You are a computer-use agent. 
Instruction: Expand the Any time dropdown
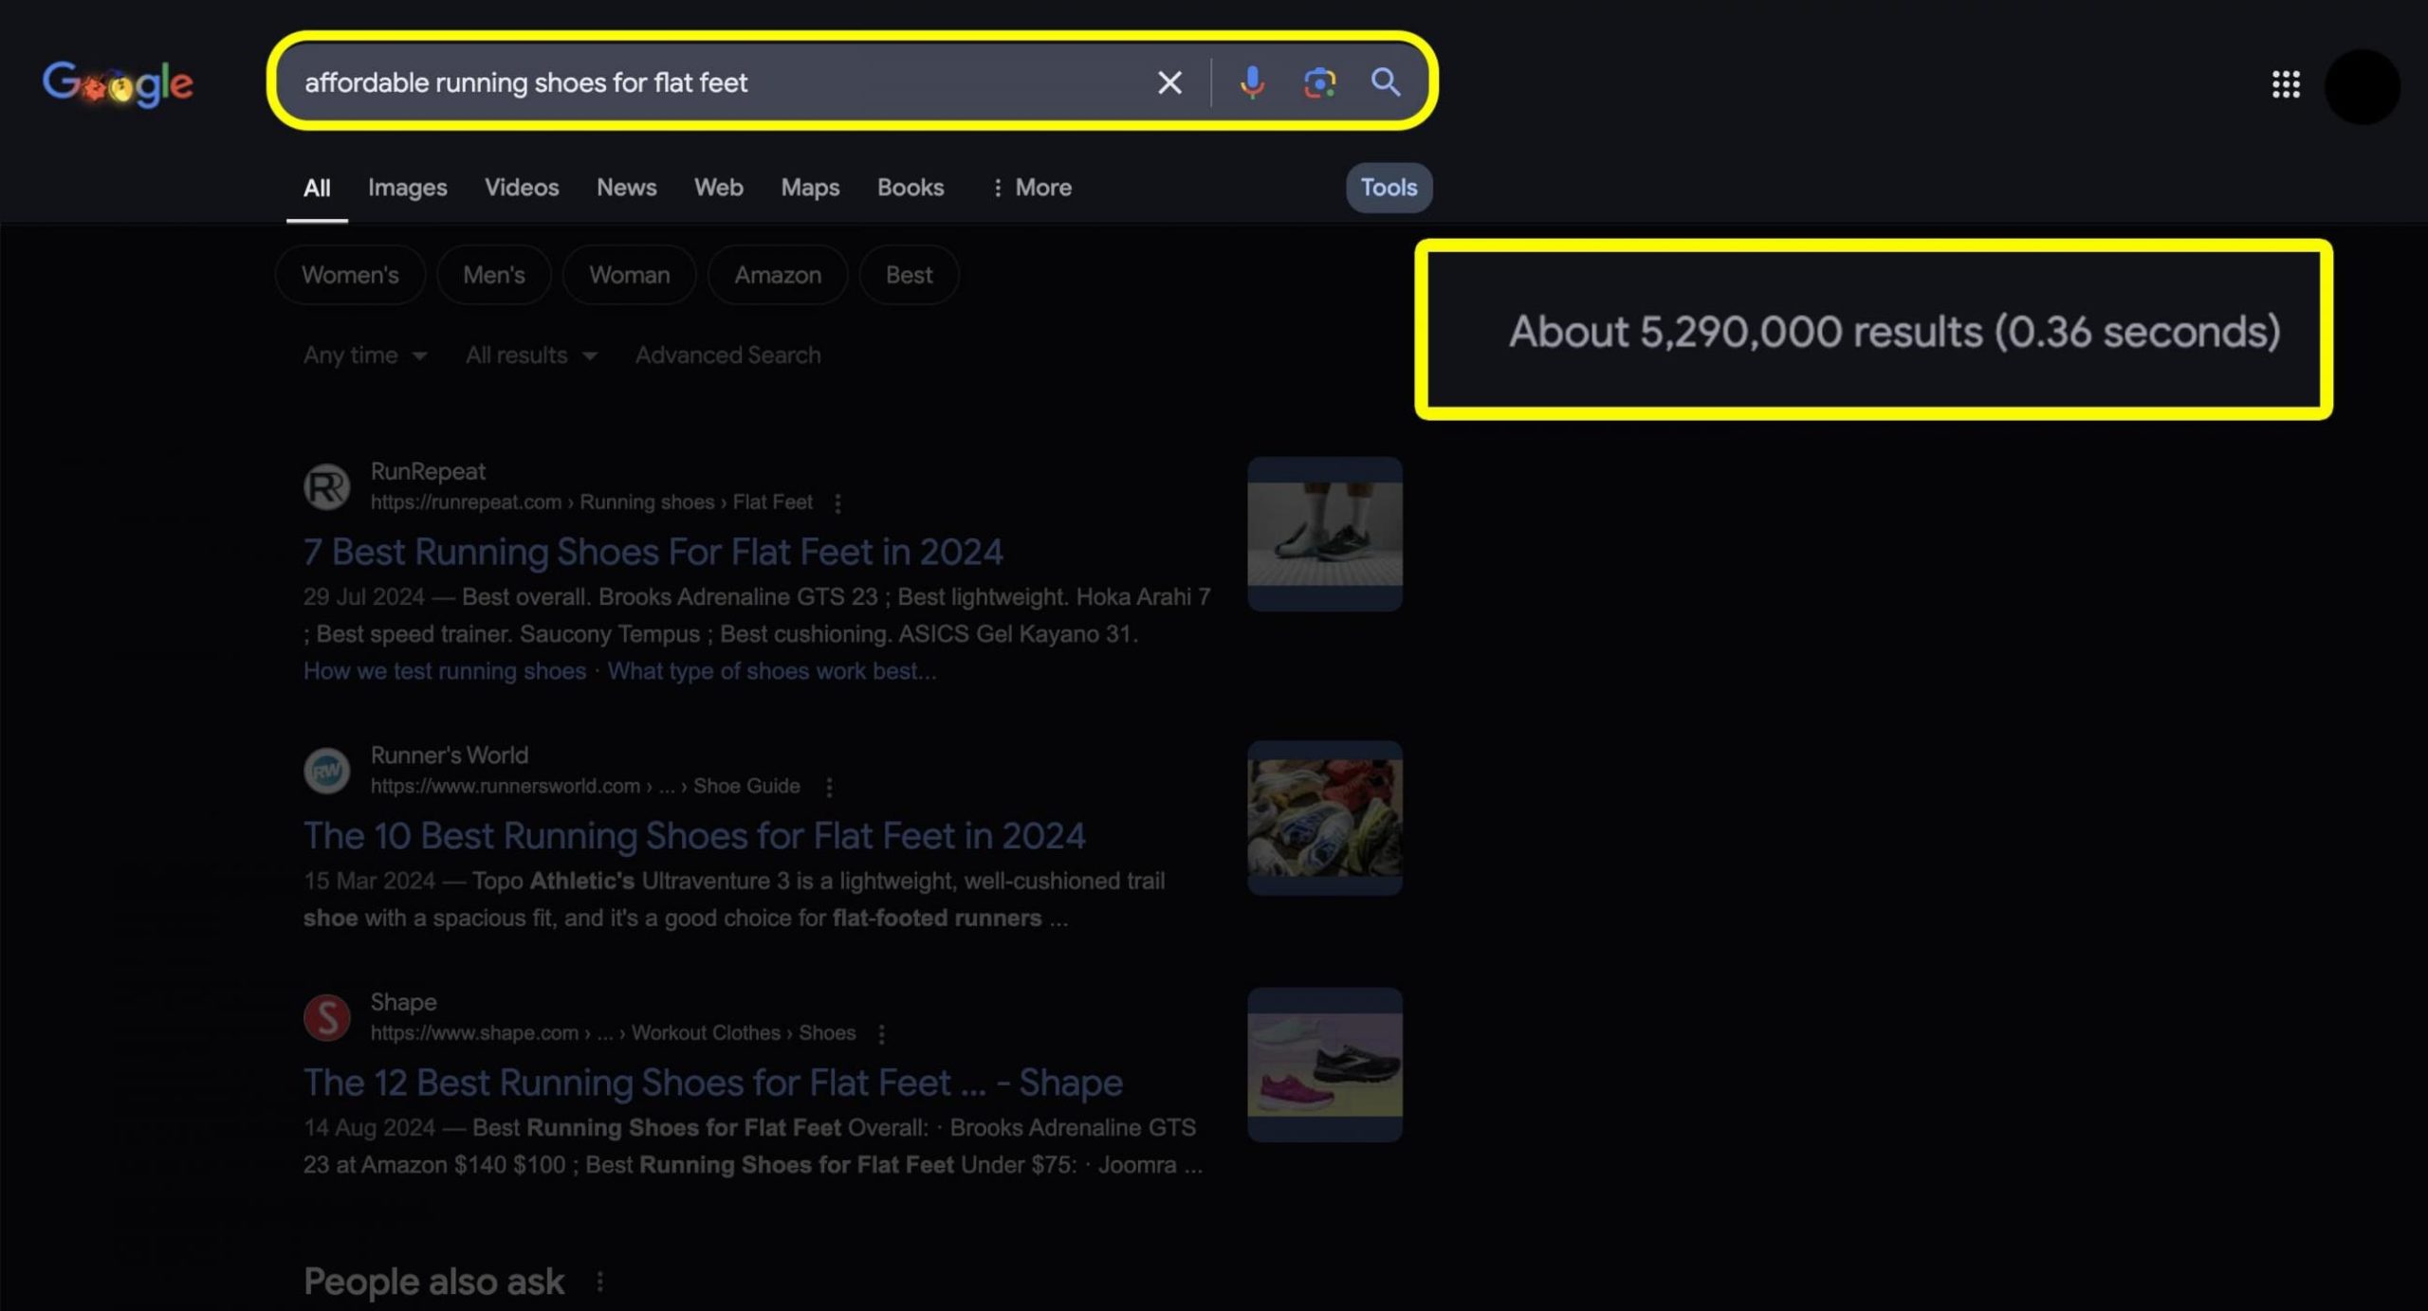(365, 355)
